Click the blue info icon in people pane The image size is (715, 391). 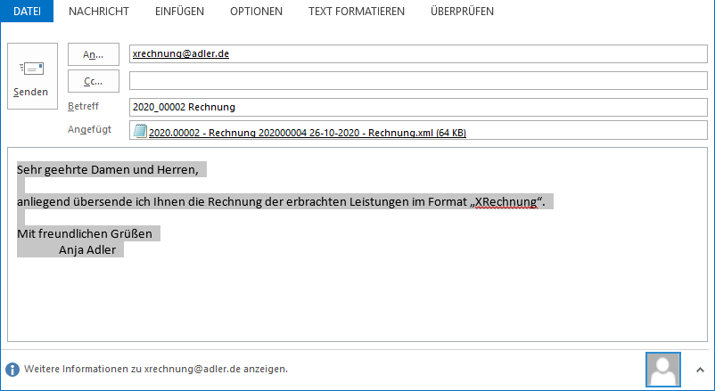pos(12,369)
